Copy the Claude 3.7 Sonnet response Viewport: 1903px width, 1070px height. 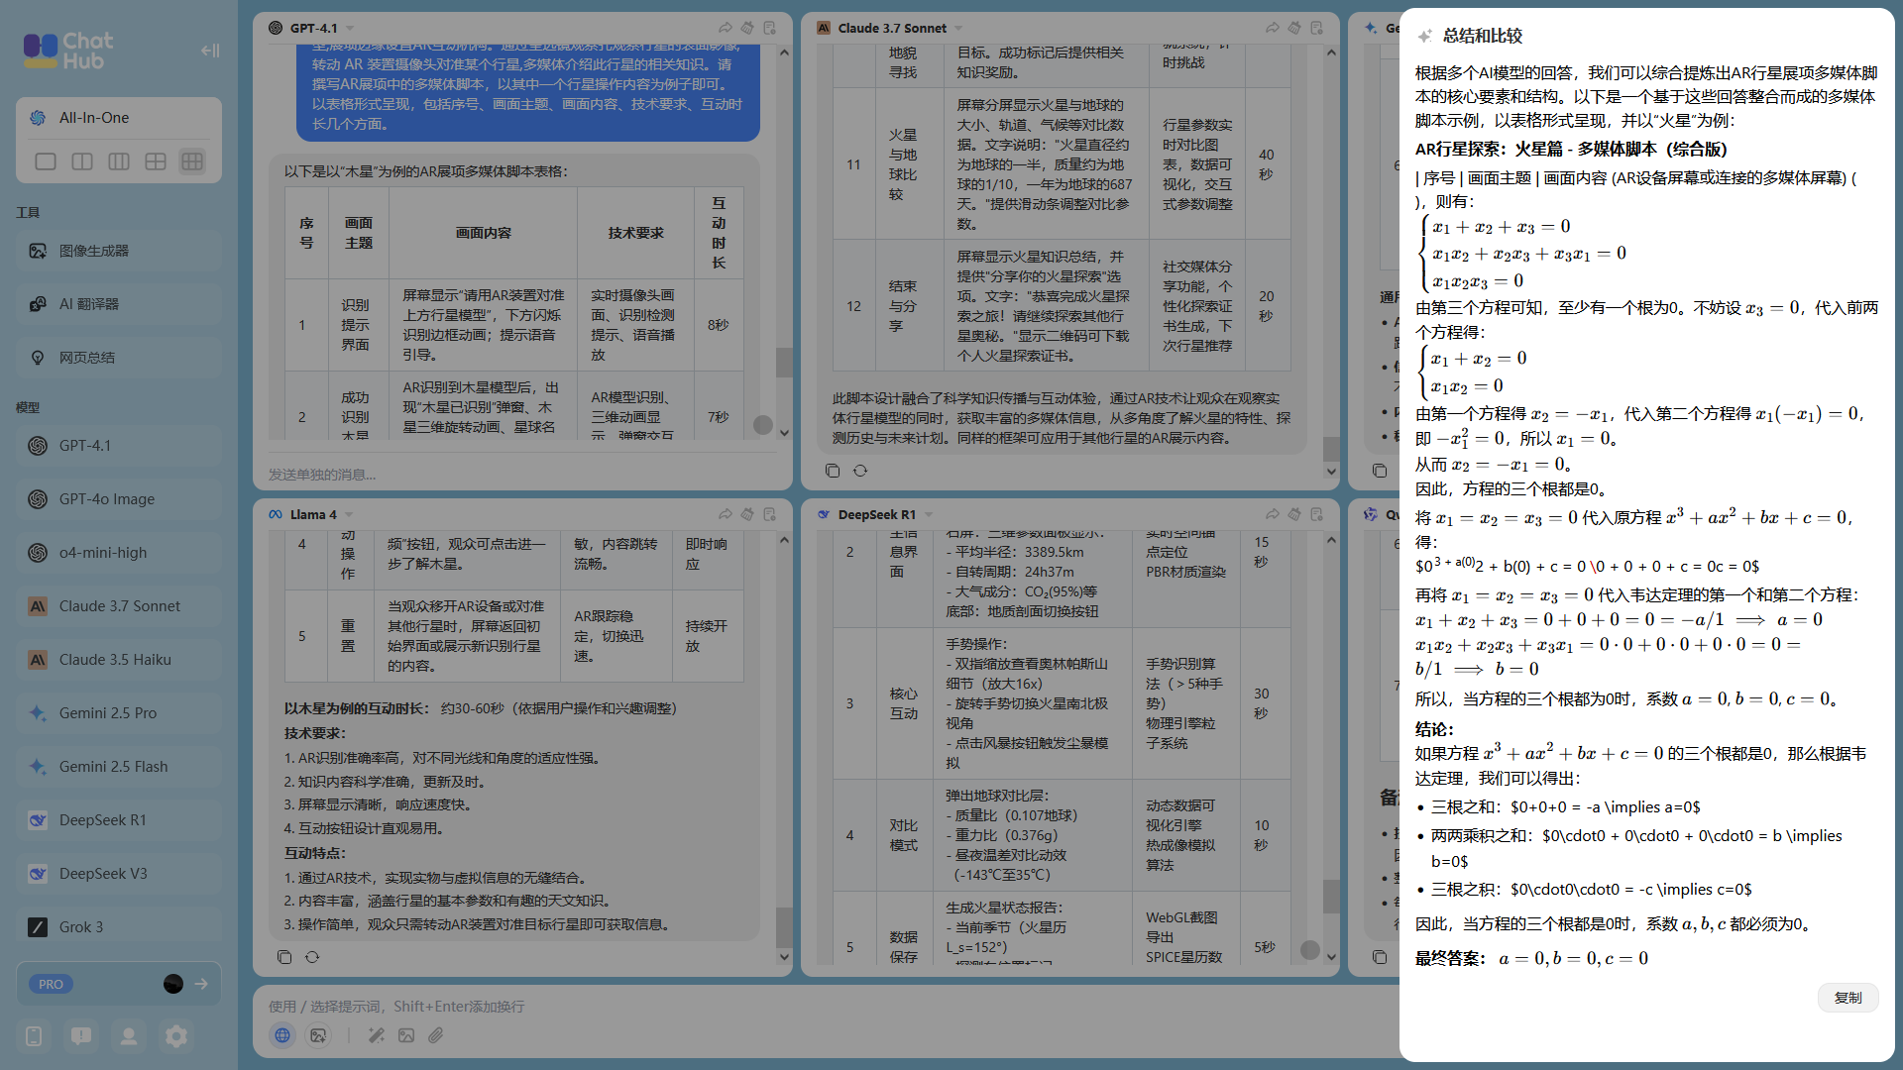tap(833, 471)
